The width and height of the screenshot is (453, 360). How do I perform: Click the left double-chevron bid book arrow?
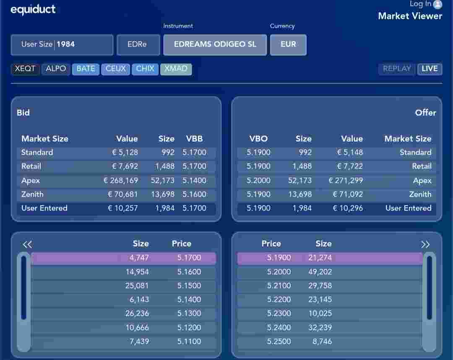(x=27, y=244)
